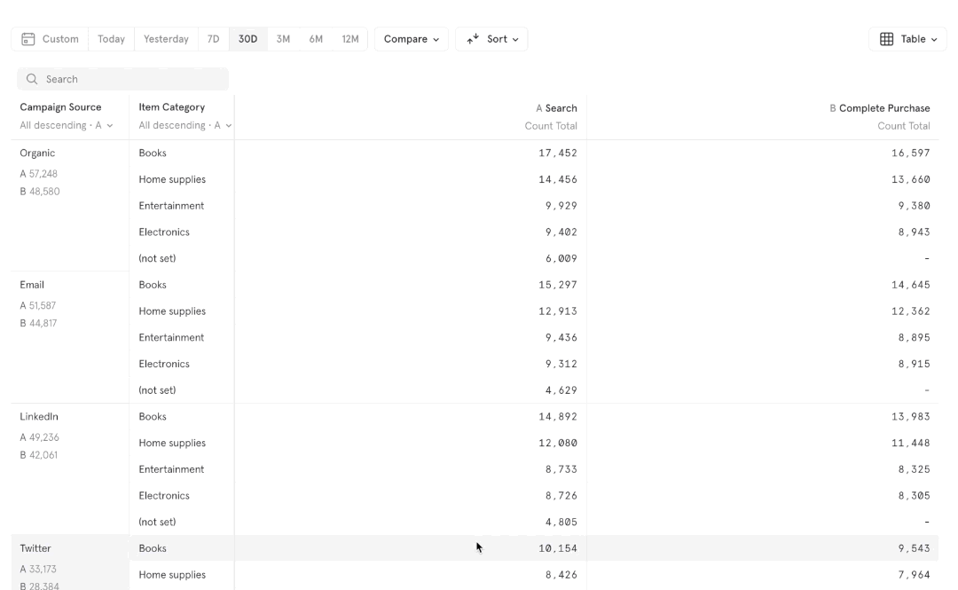Click Email Books search count 15,297
The width and height of the screenshot is (958, 590).
tap(558, 285)
